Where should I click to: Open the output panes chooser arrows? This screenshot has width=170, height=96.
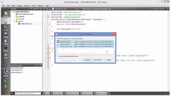click(x=109, y=93)
